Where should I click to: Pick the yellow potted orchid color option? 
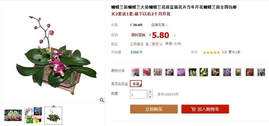238,72
